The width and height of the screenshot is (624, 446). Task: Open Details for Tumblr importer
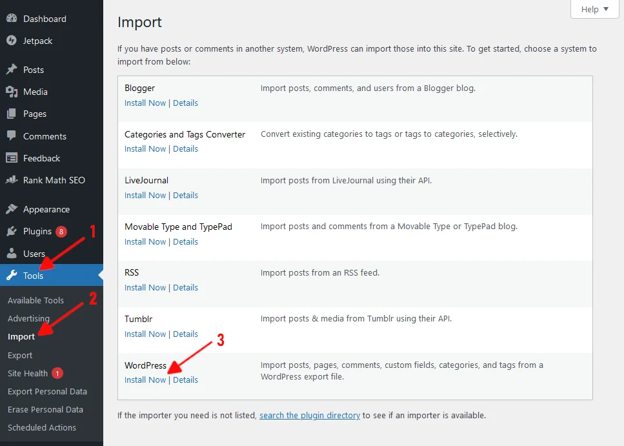(x=185, y=334)
